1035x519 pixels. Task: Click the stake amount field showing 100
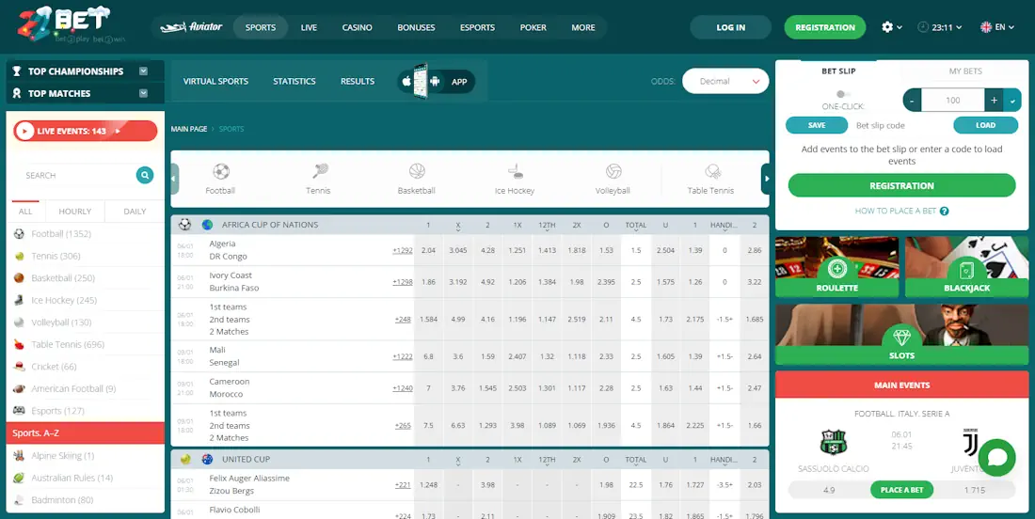(x=953, y=101)
